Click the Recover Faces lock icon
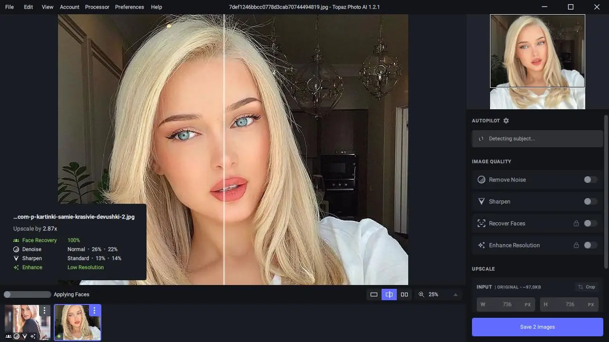This screenshot has height=342, width=609. tap(576, 223)
